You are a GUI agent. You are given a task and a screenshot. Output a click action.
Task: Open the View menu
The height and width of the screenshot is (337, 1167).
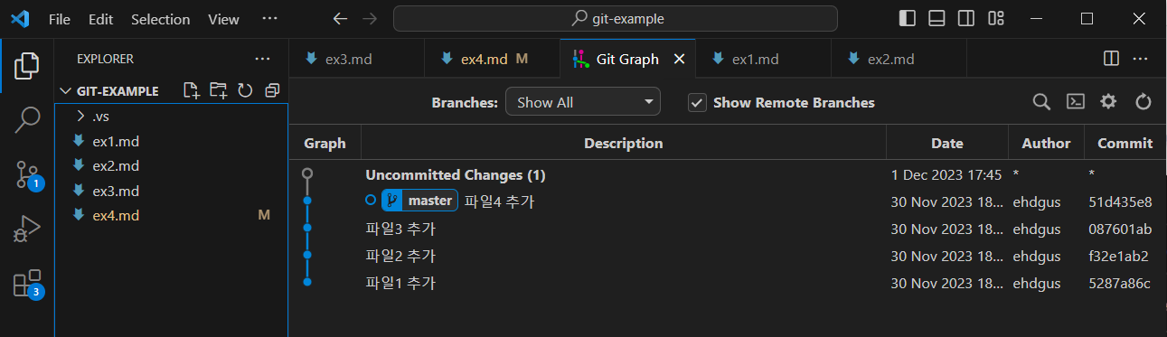click(x=223, y=19)
